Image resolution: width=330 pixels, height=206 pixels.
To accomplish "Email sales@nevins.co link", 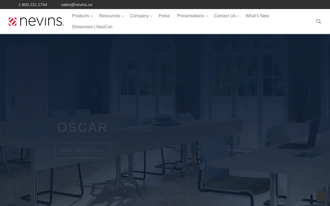I will 77,5.
